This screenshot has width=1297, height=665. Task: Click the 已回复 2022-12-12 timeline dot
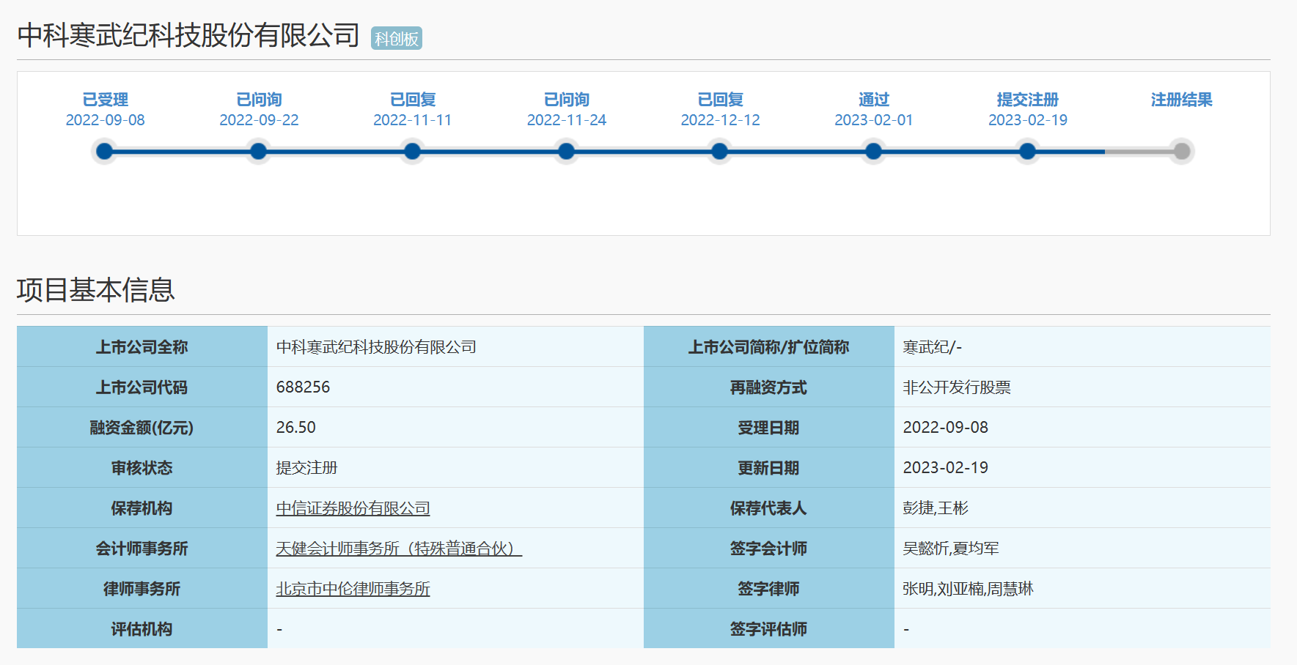[x=720, y=151]
